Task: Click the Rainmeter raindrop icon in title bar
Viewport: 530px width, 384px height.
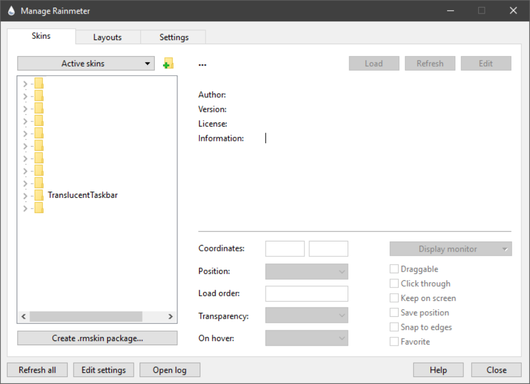Action: coord(11,11)
